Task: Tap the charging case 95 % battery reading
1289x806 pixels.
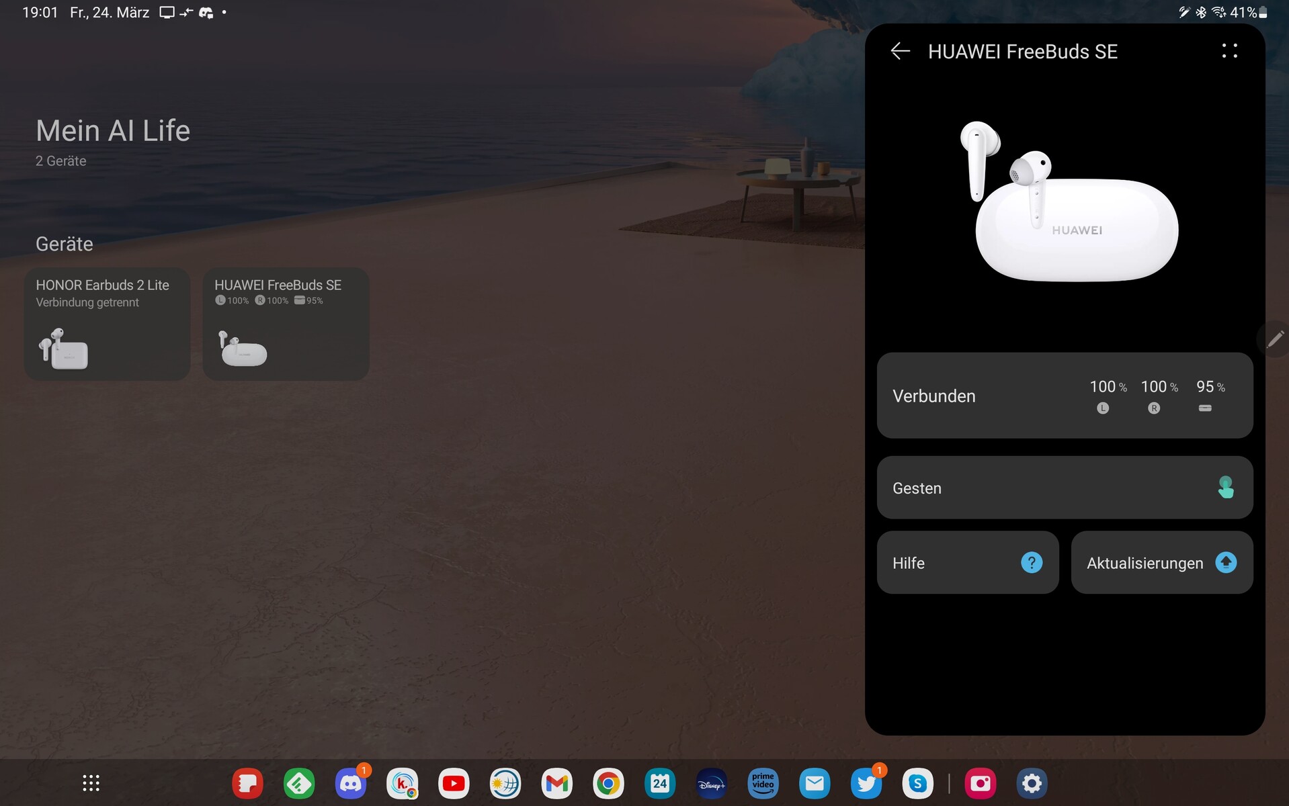Action: pyautogui.click(x=1210, y=396)
